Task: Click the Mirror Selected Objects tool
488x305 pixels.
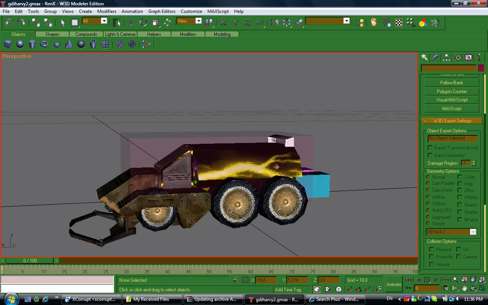Action: click(x=274, y=22)
